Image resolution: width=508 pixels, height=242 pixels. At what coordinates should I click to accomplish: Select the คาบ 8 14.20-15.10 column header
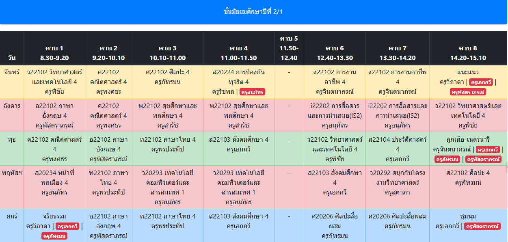click(x=468, y=53)
